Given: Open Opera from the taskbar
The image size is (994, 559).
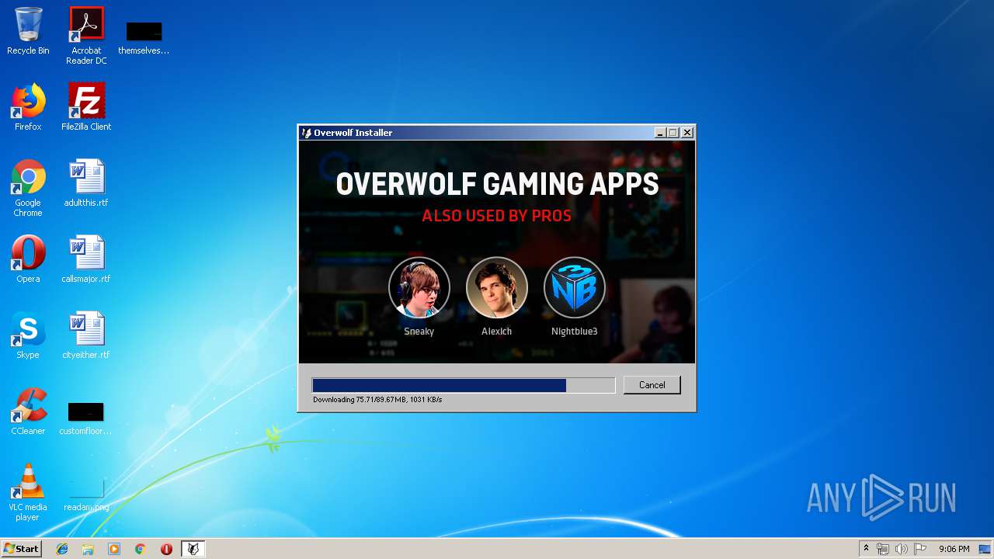Looking at the screenshot, I should pos(166,549).
